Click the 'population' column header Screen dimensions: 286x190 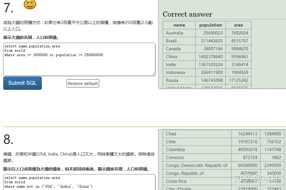click(x=211, y=25)
